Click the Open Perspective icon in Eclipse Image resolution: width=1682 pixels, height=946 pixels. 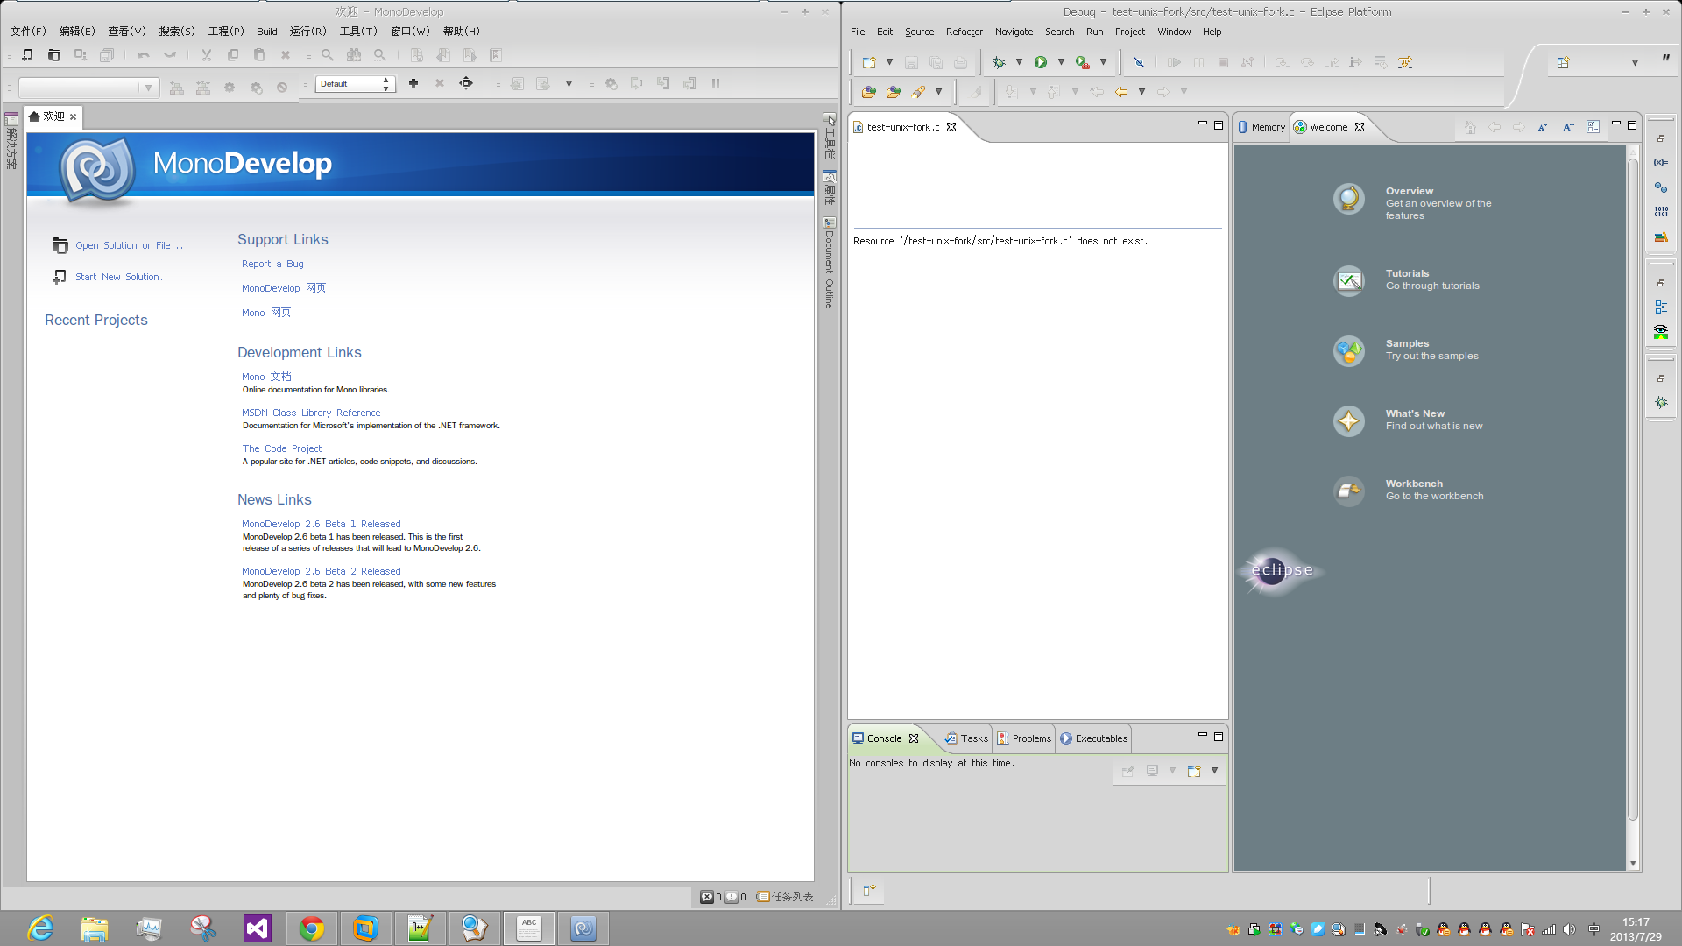click(1563, 62)
